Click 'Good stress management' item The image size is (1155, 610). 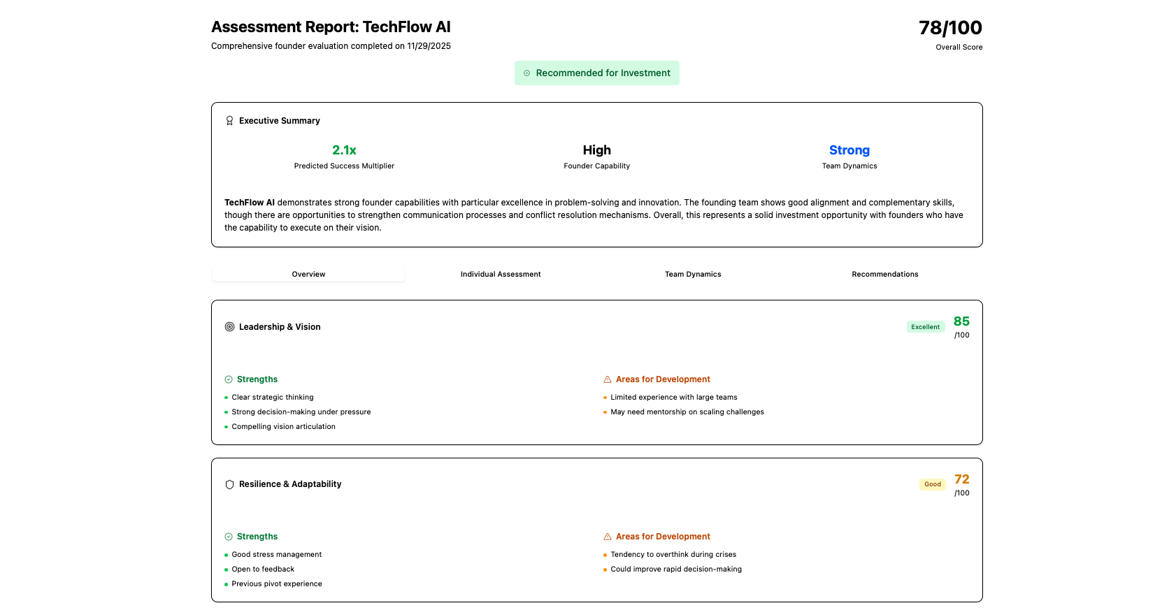(277, 555)
